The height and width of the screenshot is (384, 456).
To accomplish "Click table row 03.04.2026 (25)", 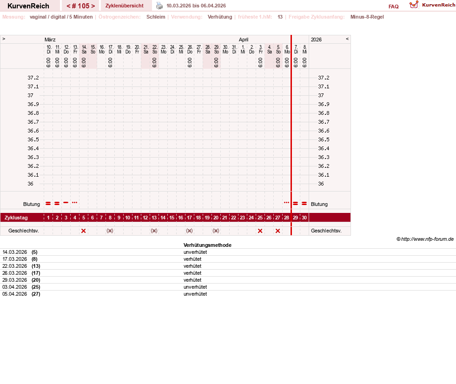I will coord(228,287).
